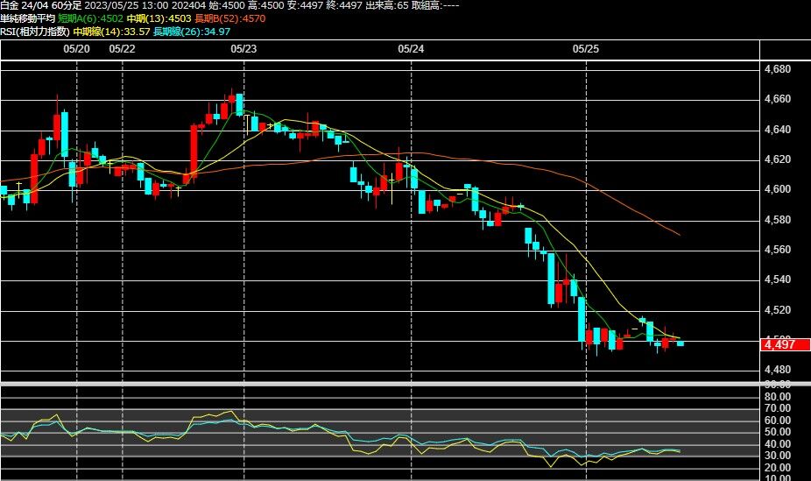The width and height of the screenshot is (811, 481).
Task: Click the 長期B(52):4570 moving average legend
Action: pos(230,18)
